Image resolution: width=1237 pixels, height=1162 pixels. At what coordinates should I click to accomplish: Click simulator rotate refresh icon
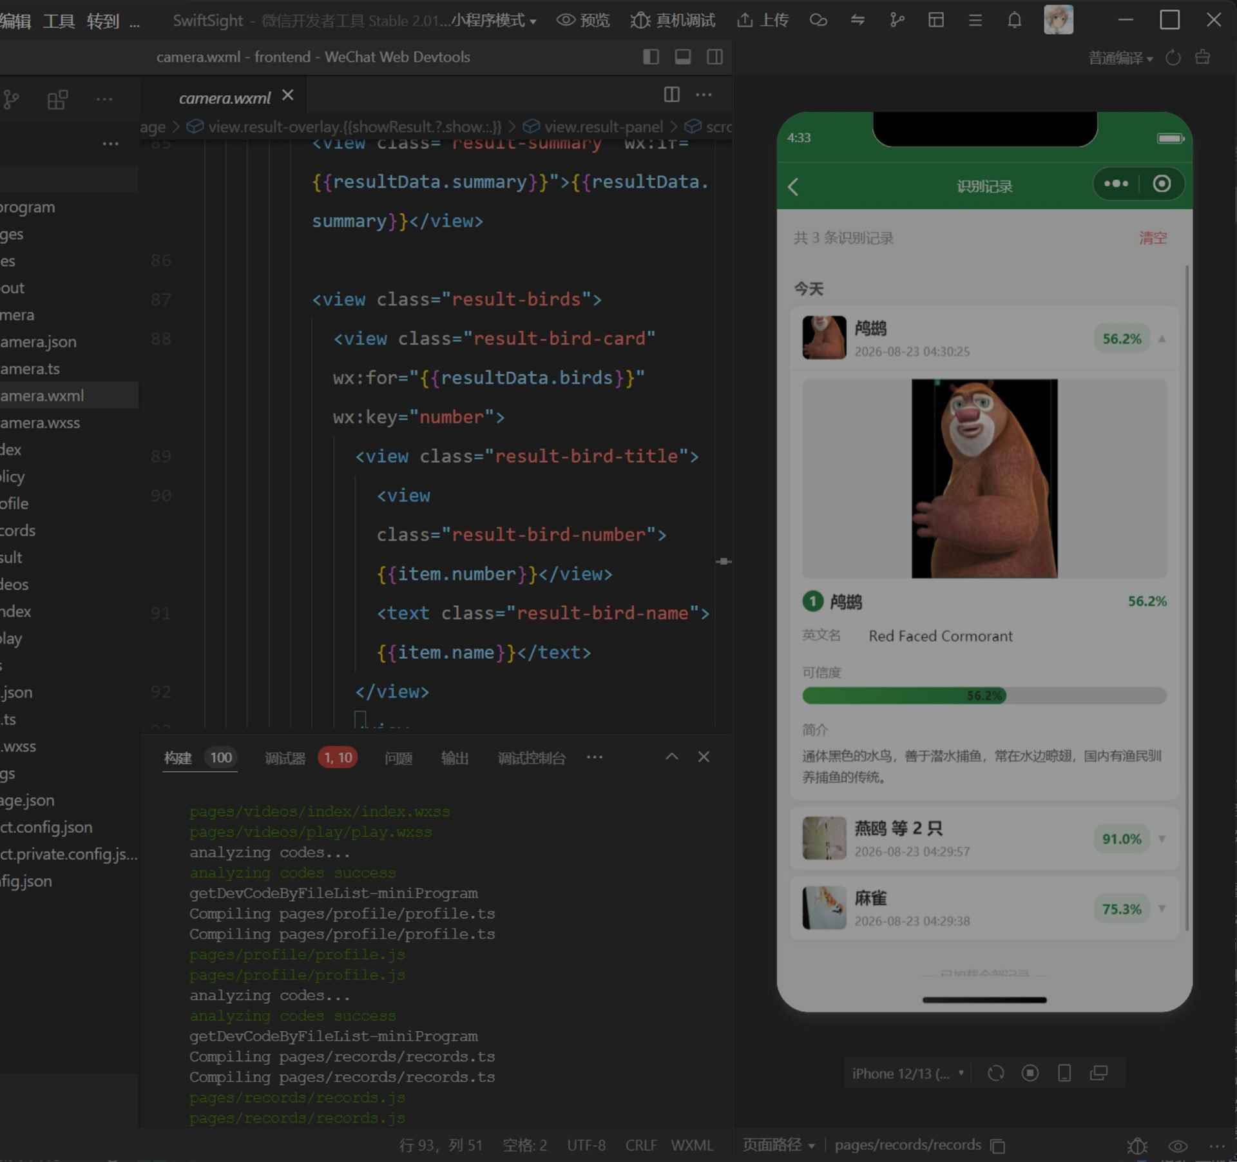coord(996,1073)
